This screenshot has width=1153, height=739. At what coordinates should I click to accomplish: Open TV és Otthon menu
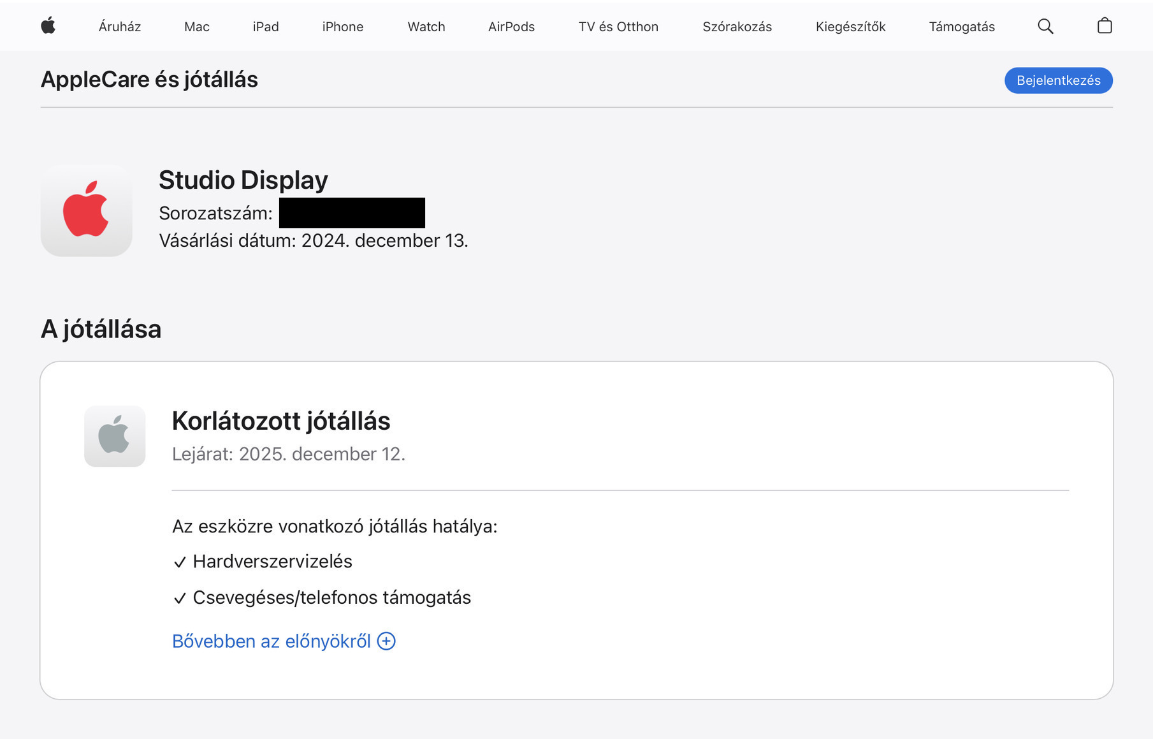click(x=618, y=27)
